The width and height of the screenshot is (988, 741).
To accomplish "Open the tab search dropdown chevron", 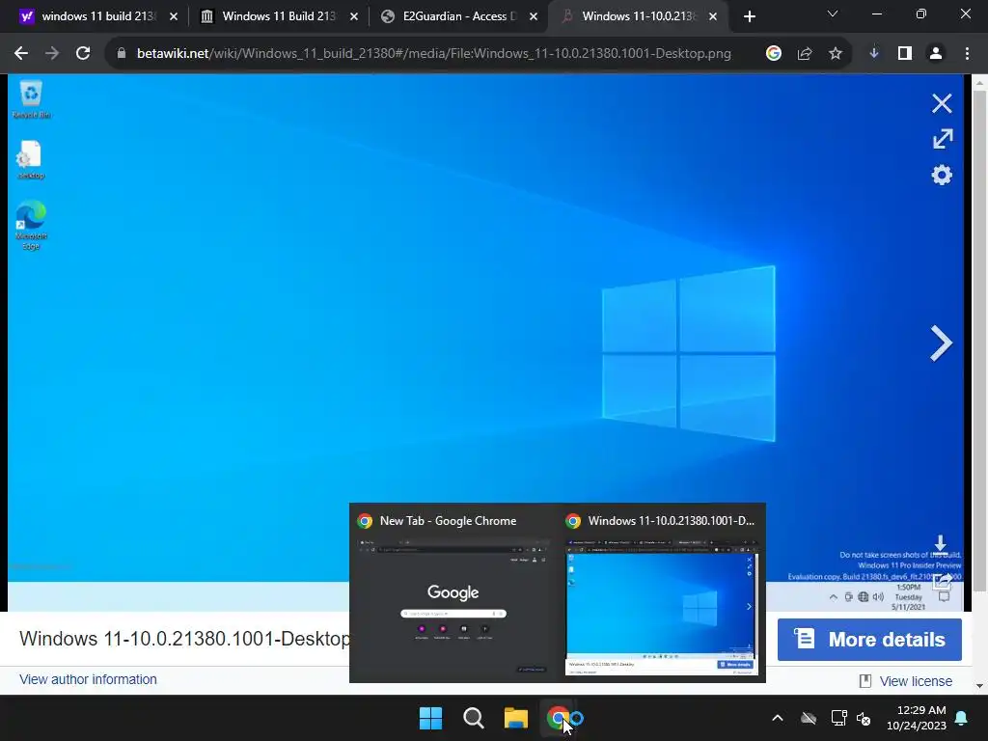I will [x=833, y=14].
